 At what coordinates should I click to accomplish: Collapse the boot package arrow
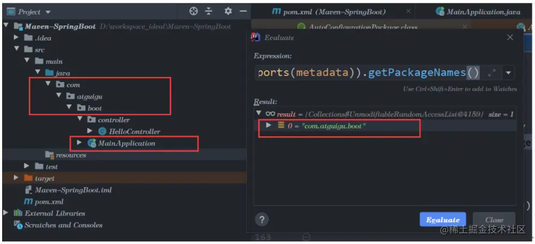(69, 107)
